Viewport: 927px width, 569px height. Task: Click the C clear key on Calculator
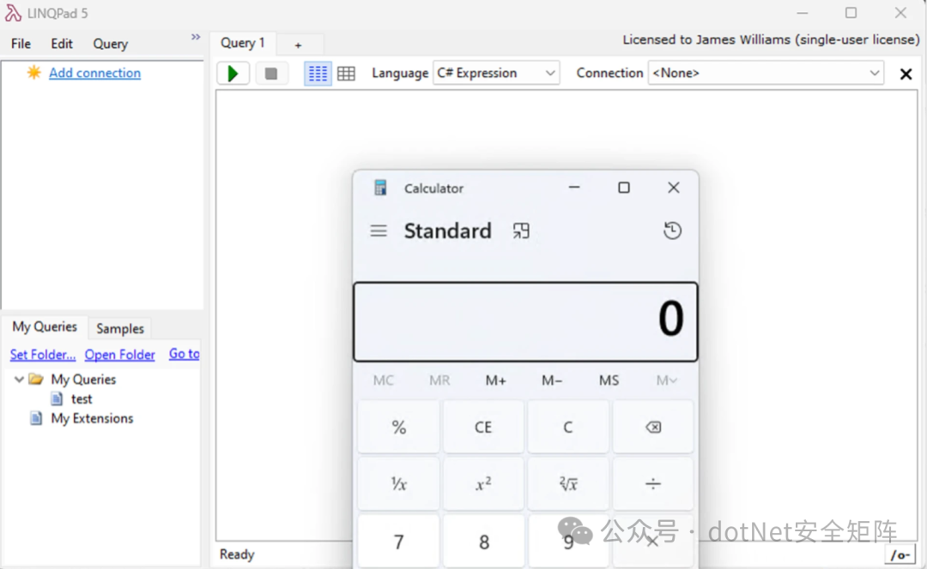(x=567, y=427)
